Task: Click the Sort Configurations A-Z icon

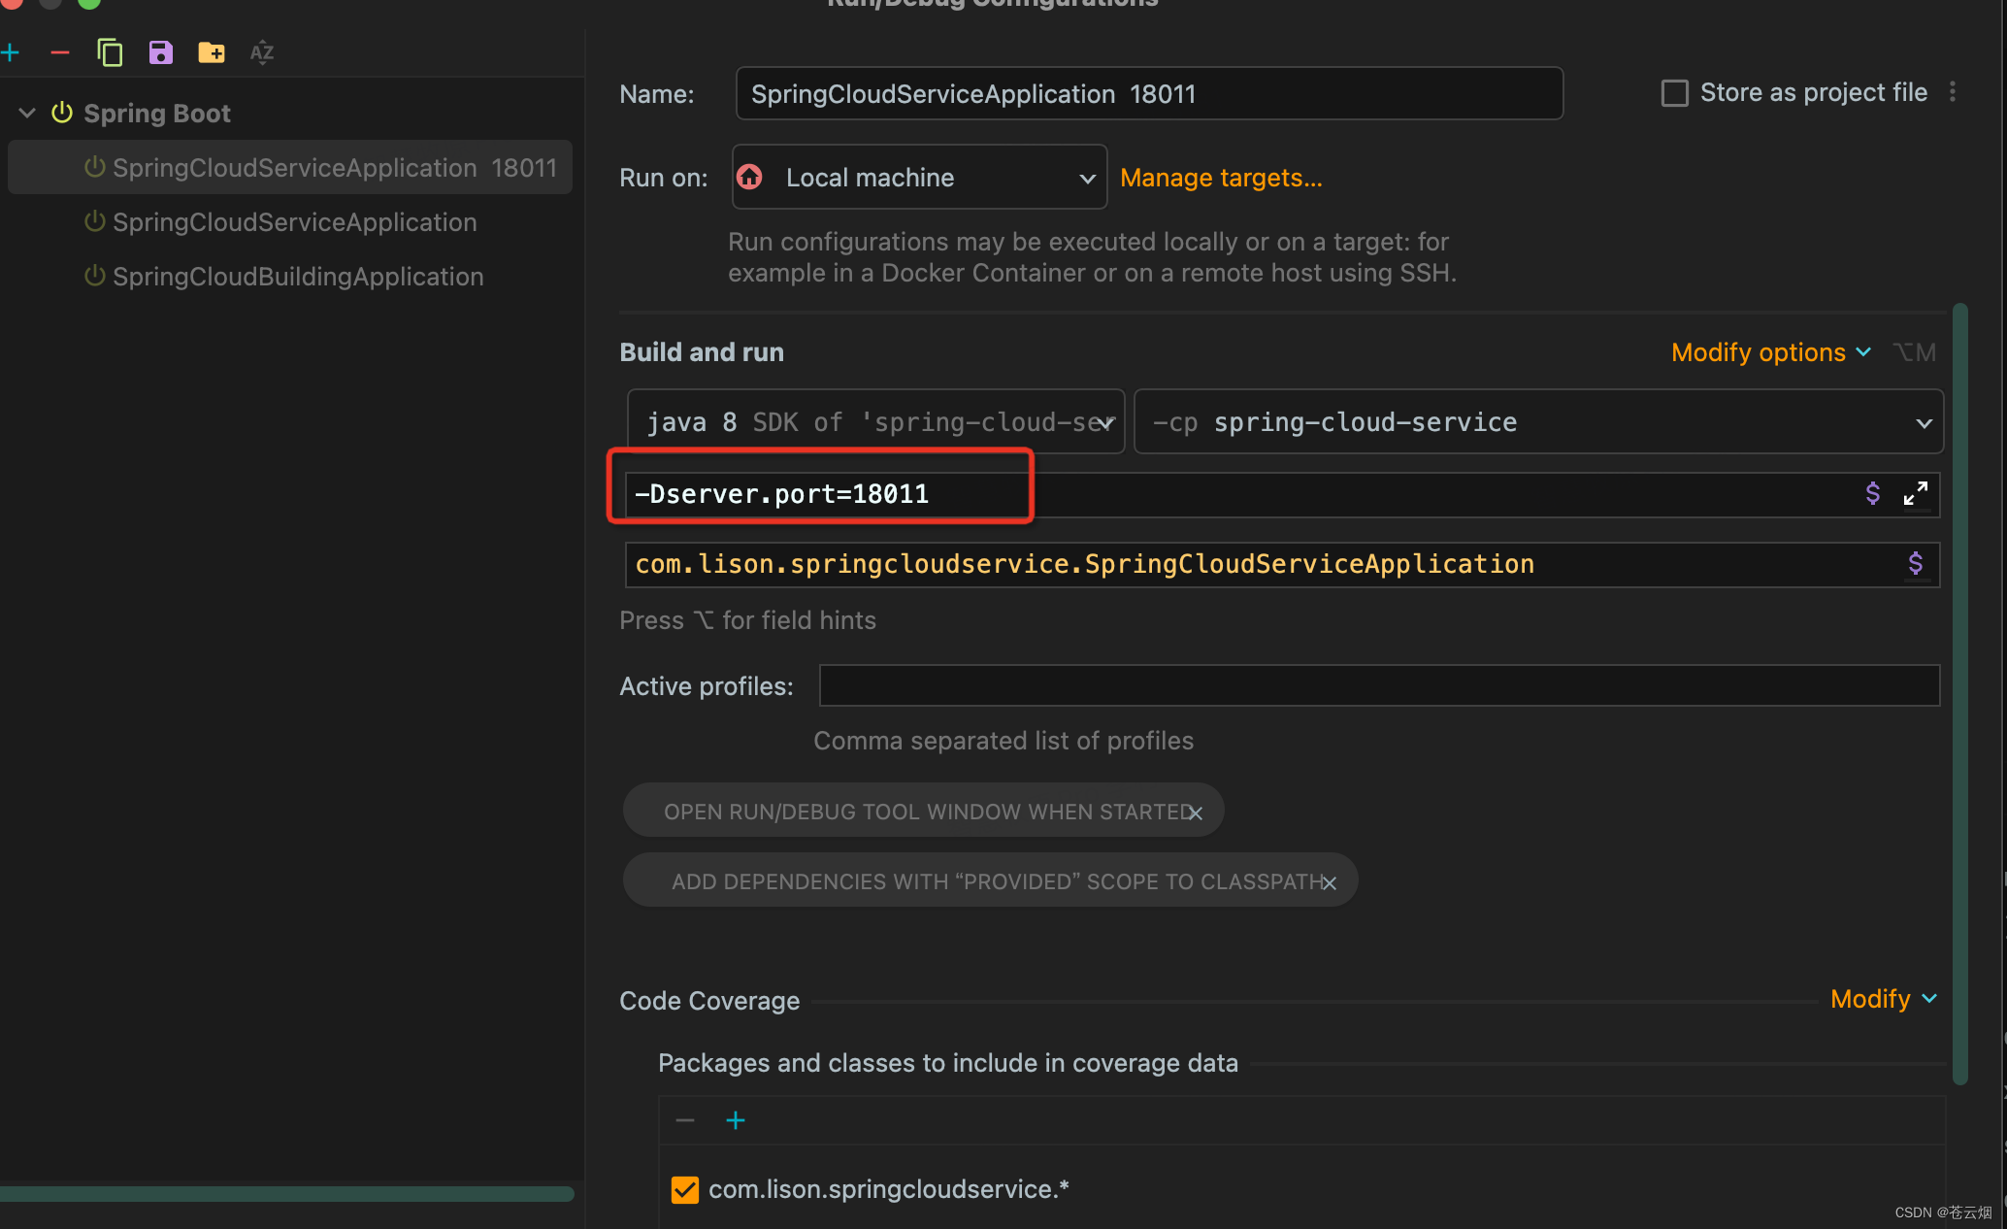Action: (x=261, y=52)
